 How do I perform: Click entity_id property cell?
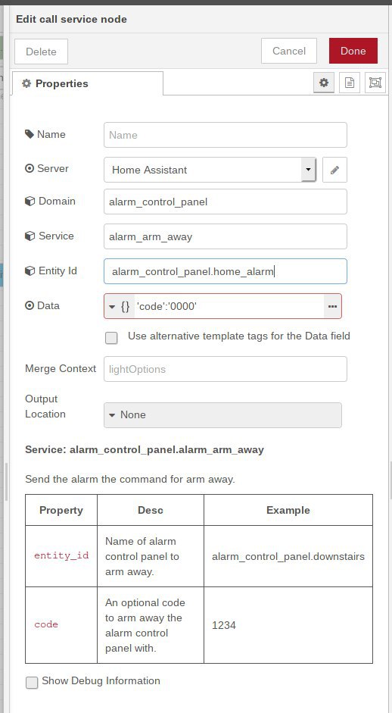pos(61,556)
